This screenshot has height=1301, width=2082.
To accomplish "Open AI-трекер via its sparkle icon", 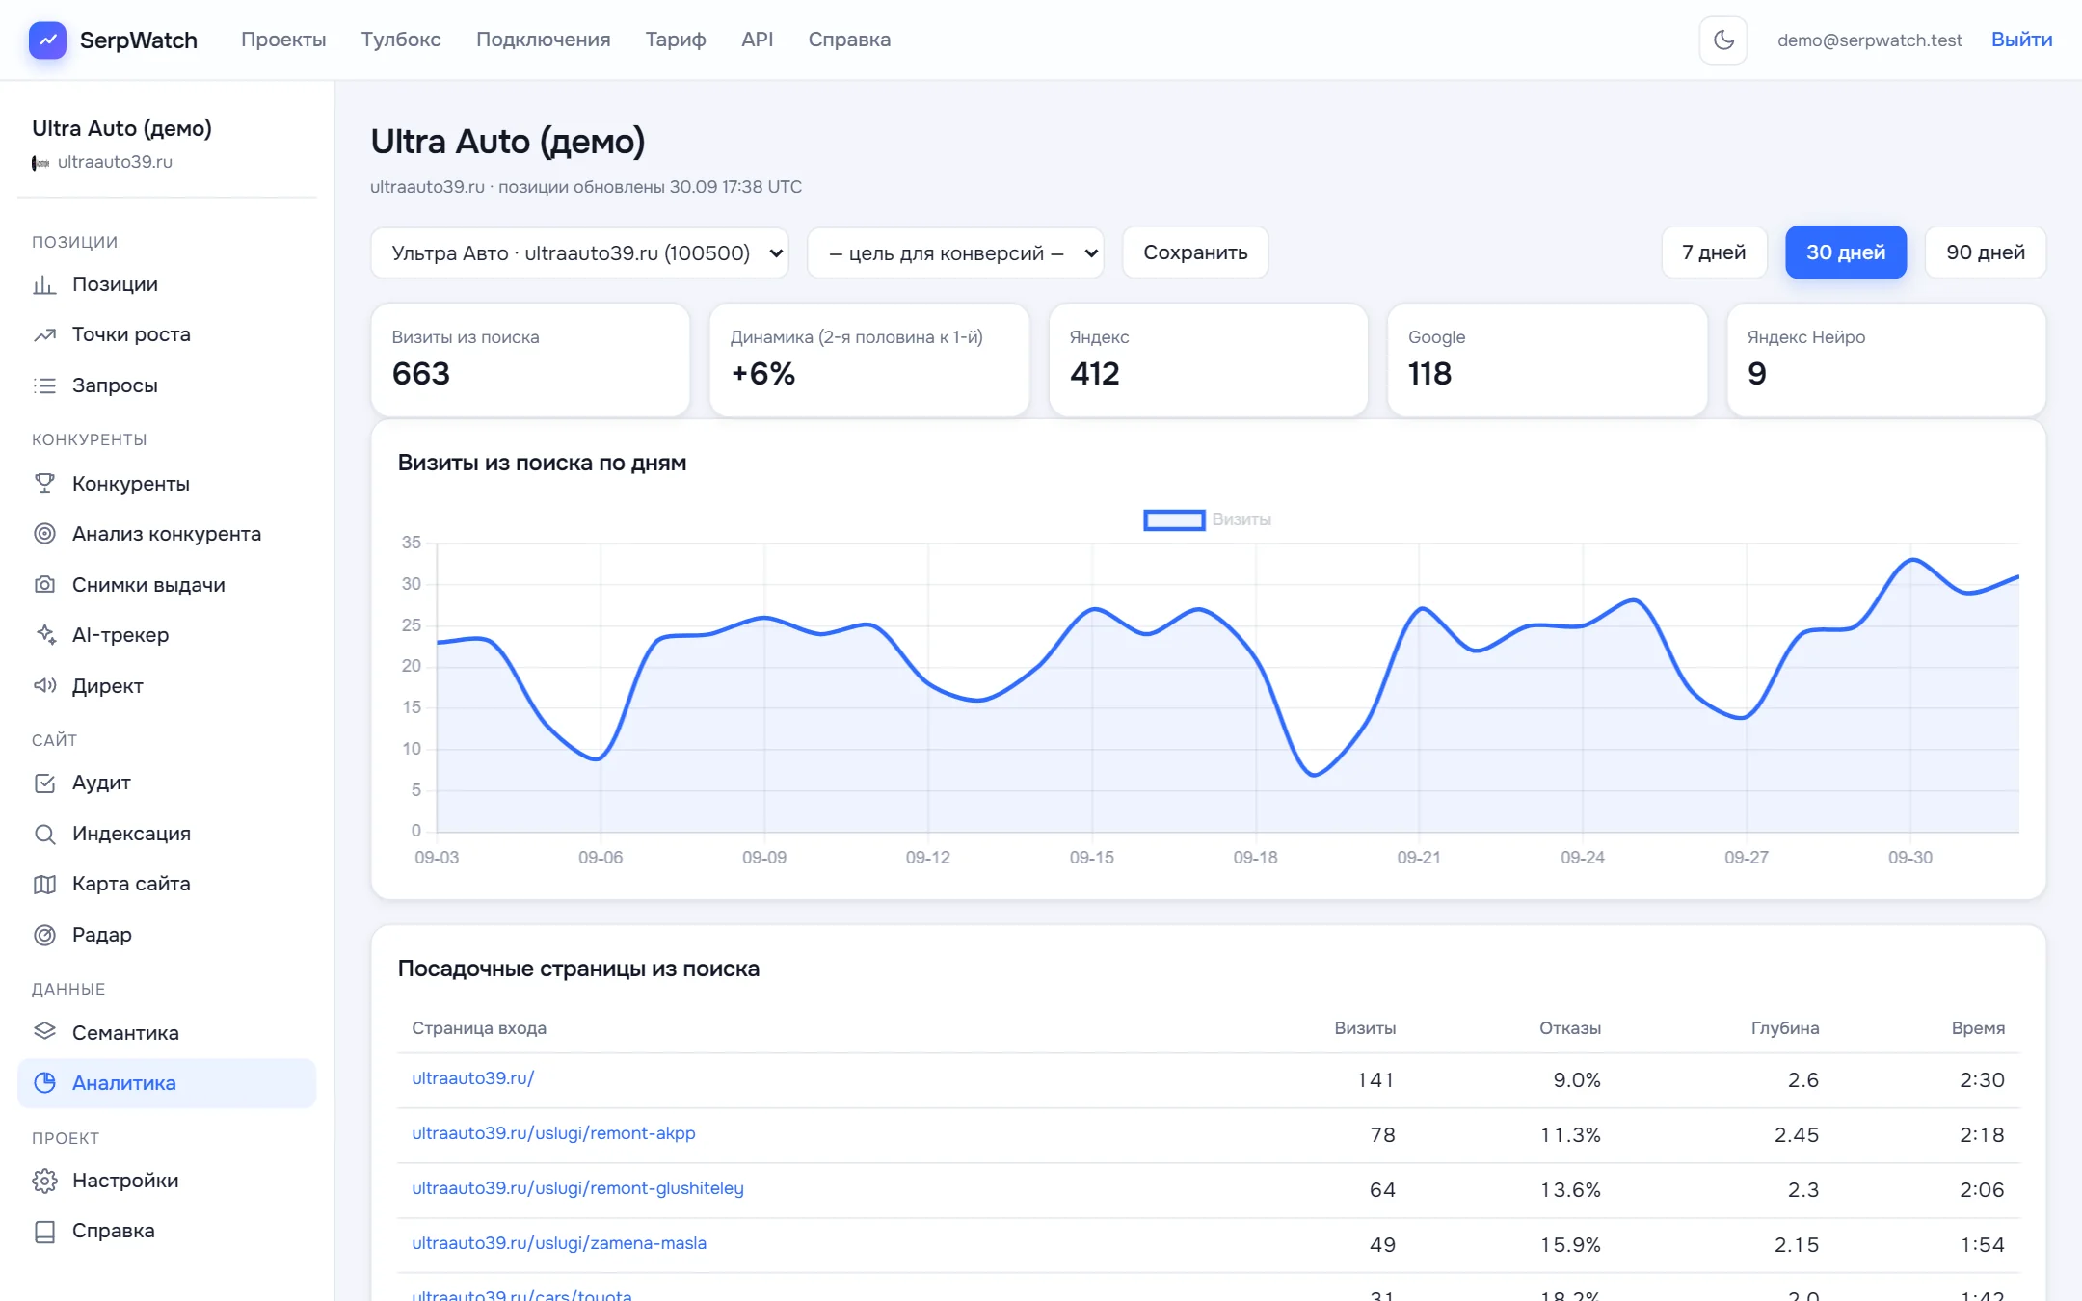I will click(x=44, y=635).
